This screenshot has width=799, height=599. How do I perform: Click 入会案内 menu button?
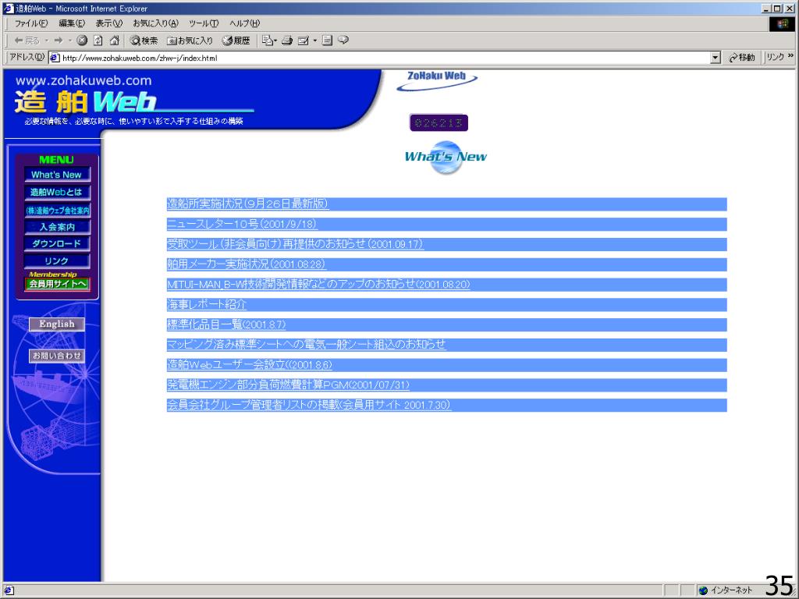pyautogui.click(x=57, y=227)
